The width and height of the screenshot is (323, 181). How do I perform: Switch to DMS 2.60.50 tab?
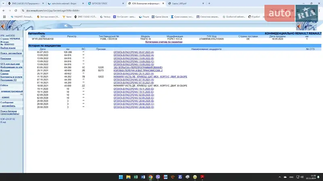(26, 4)
